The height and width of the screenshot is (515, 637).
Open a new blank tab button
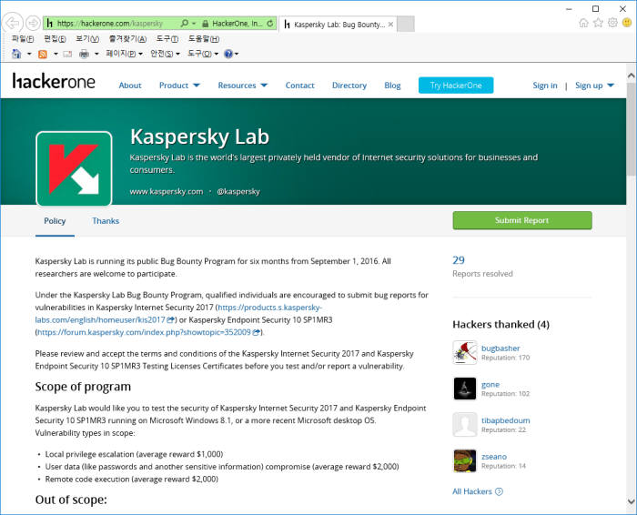tap(406, 25)
